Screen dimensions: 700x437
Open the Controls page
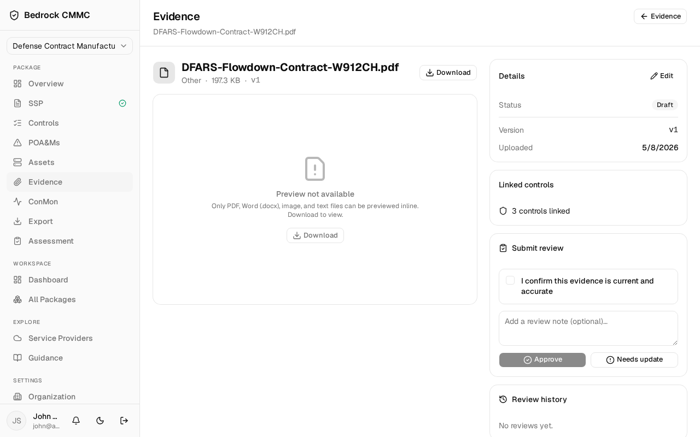(69, 123)
